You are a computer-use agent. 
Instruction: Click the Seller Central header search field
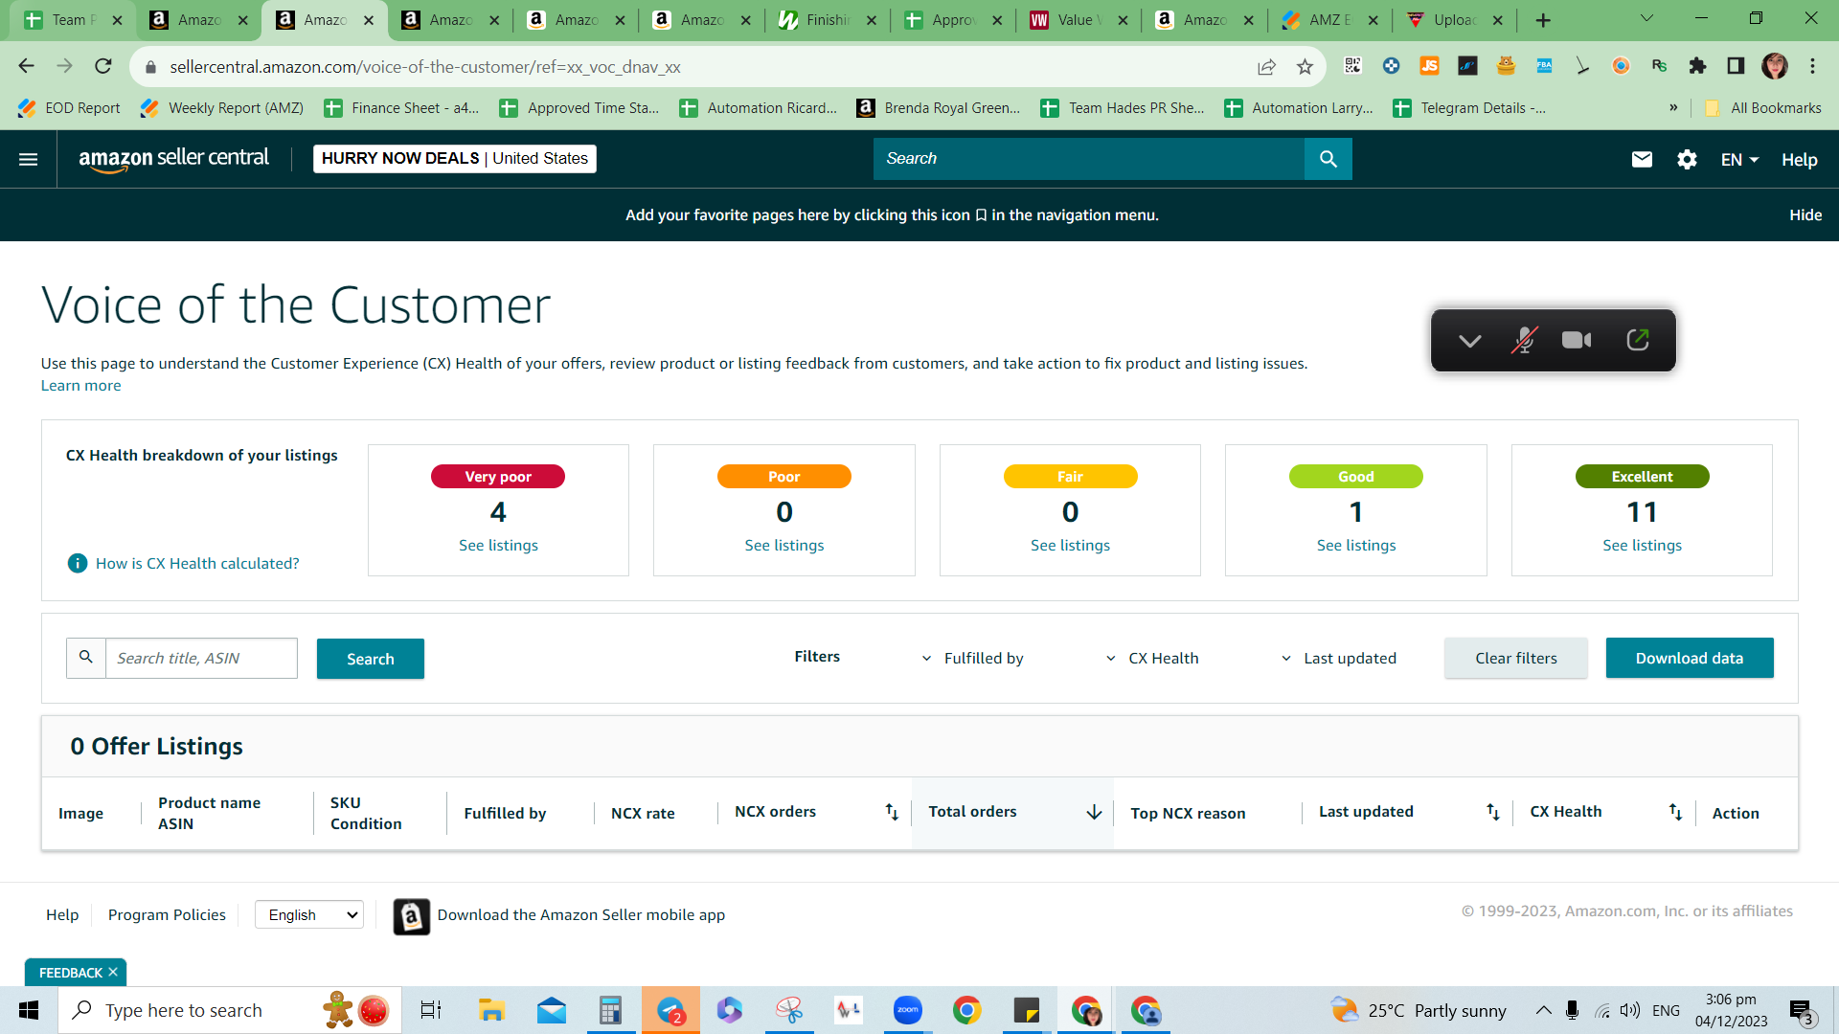pyautogui.click(x=1088, y=159)
